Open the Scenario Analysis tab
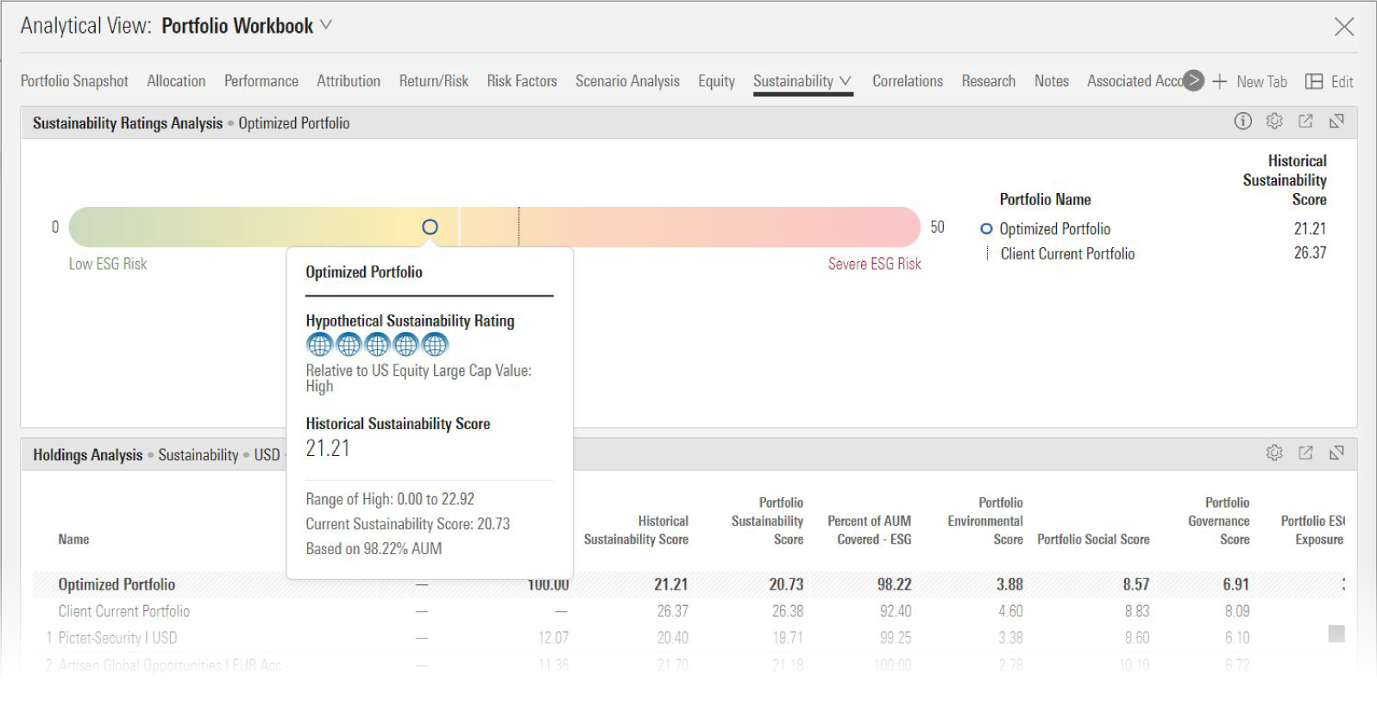 627,81
